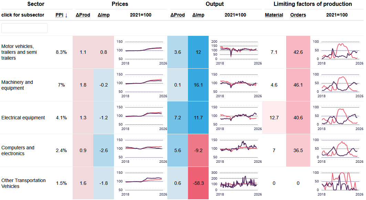Expand Computers and electronics sector

coord(18,150)
